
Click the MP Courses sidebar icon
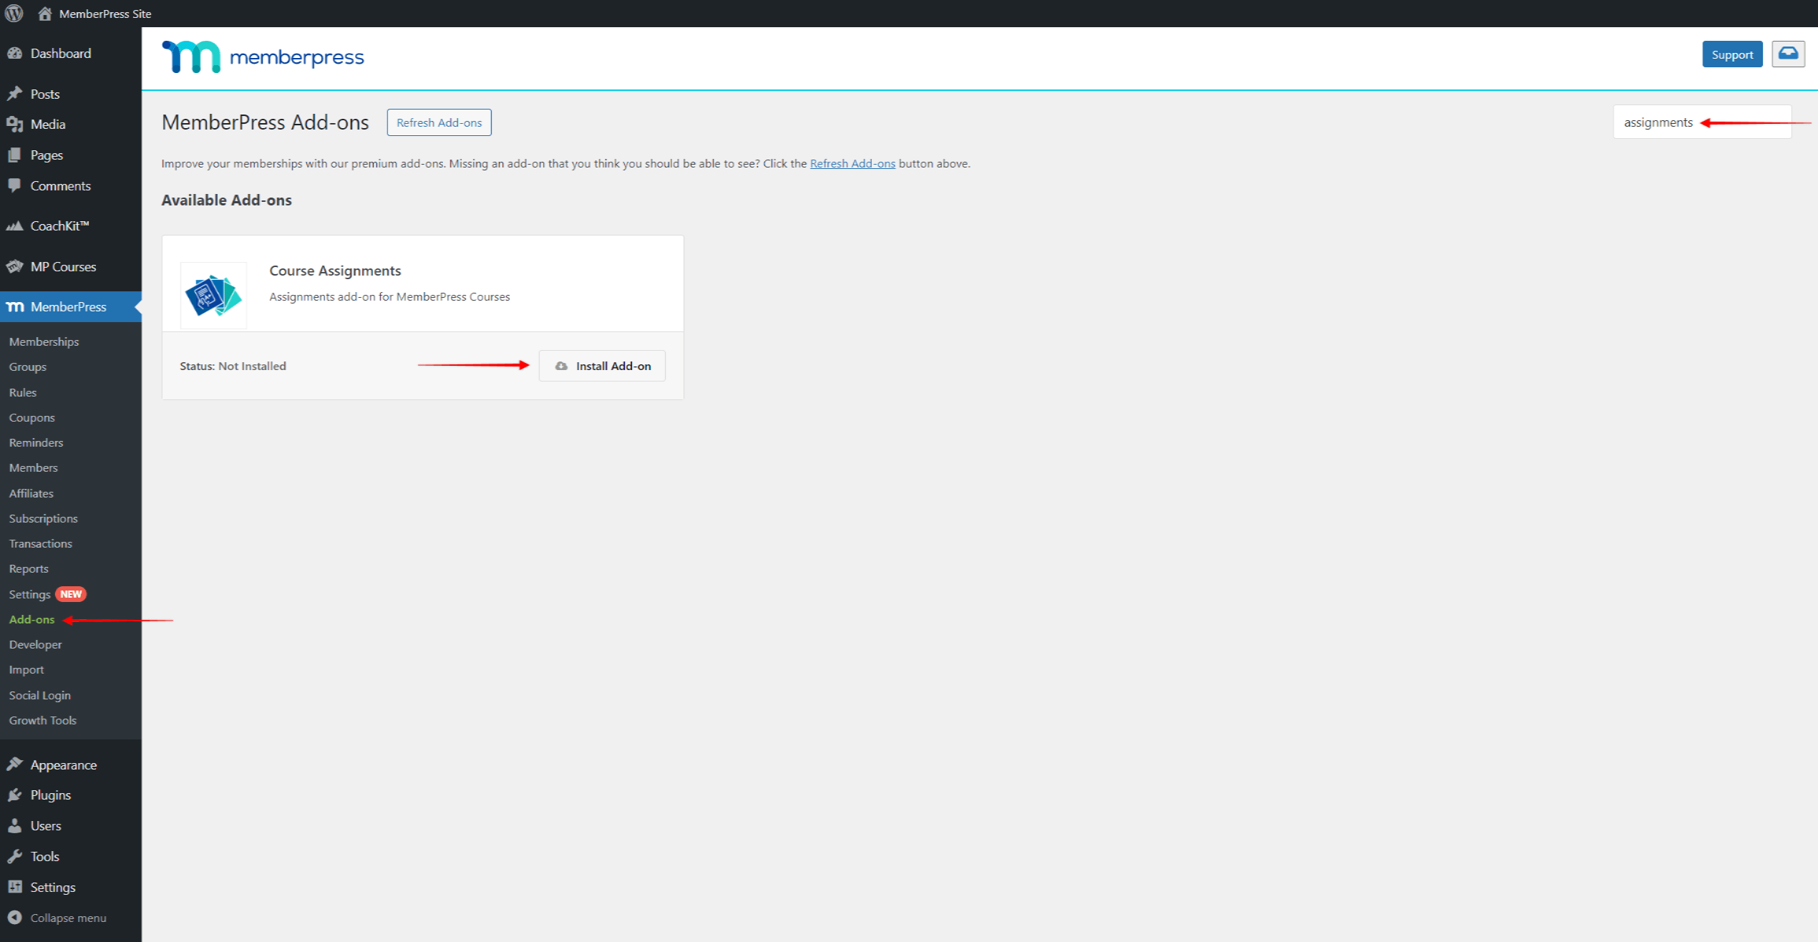16,266
